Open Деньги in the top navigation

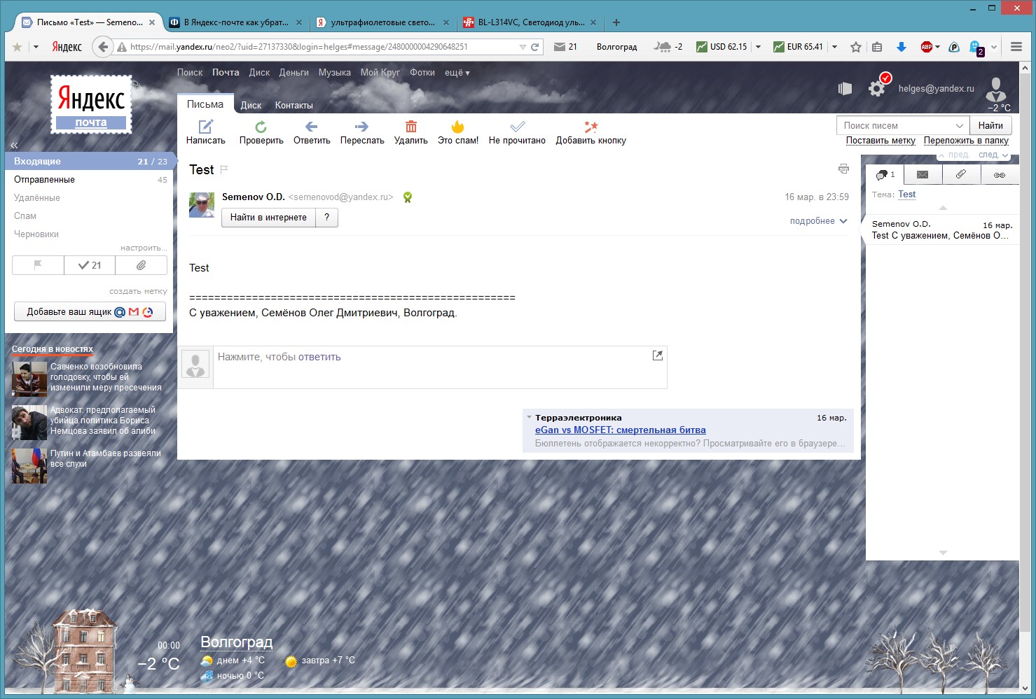pos(293,73)
